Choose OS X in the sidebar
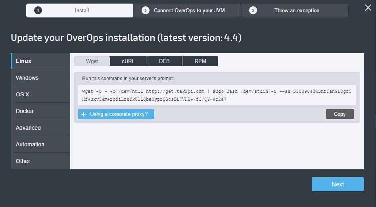Image resolution: width=376 pixels, height=207 pixels. point(40,94)
